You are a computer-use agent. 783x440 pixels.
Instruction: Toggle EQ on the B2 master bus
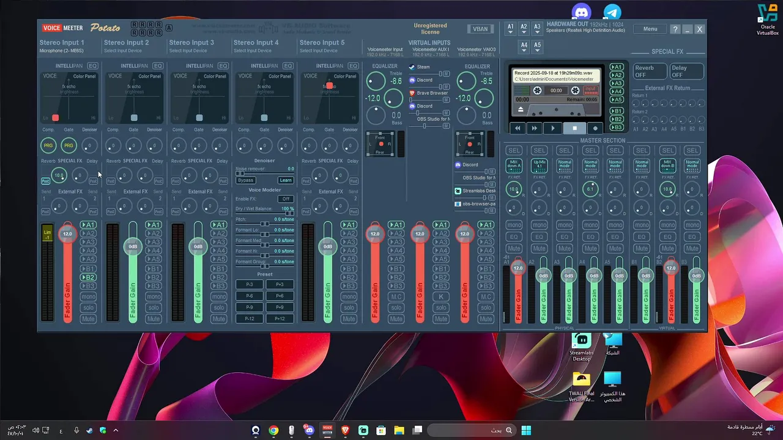pyautogui.click(x=667, y=237)
